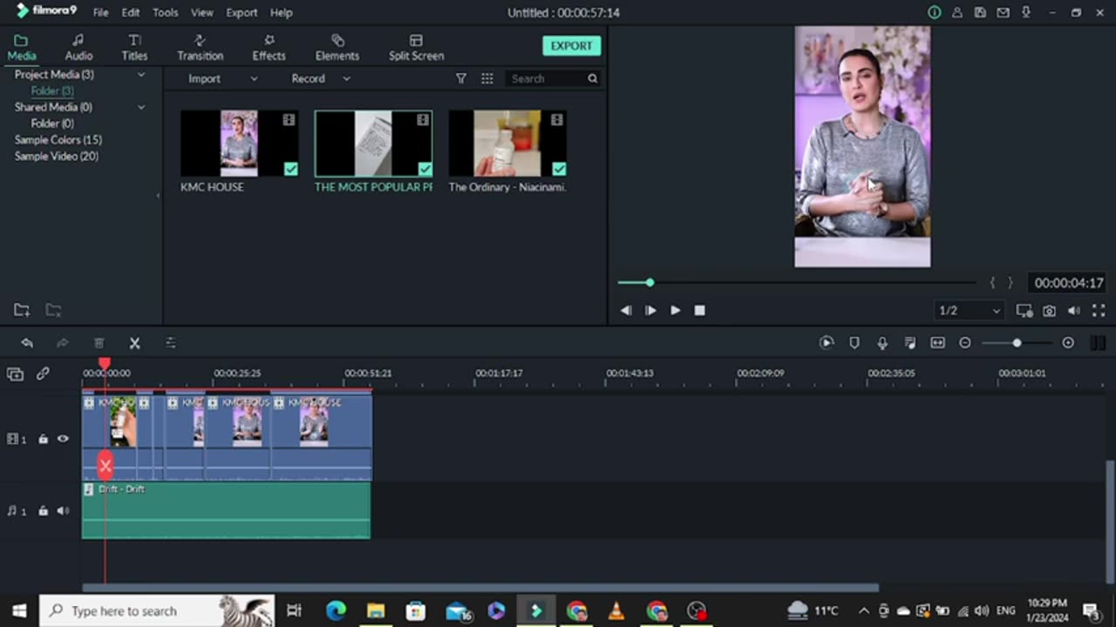Viewport: 1116px width, 627px height.
Task: Open the 1/2 preview quality dropdown
Action: coord(969,311)
